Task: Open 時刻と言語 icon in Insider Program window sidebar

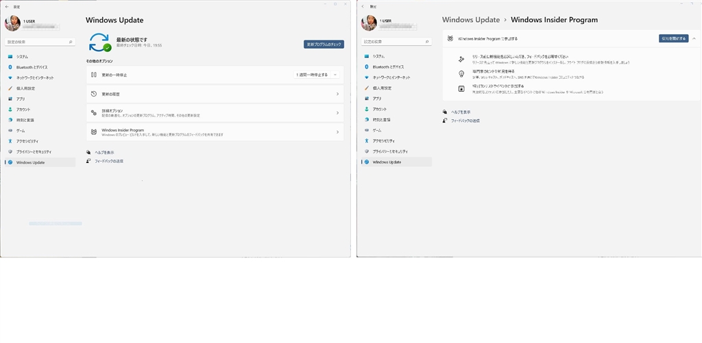Action: 367,120
